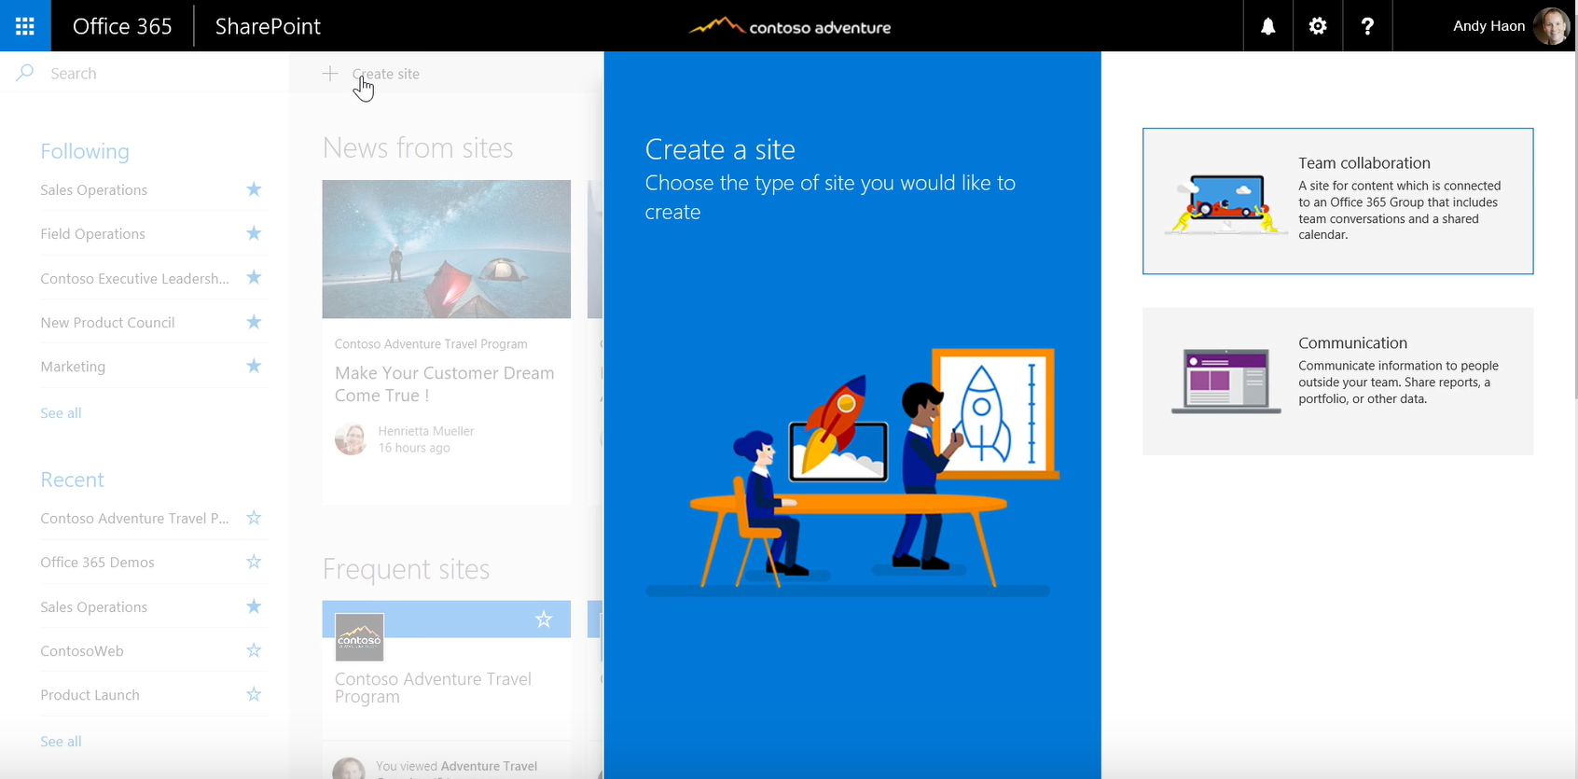This screenshot has width=1578, height=779.
Task: Click See all under Following
Action: [x=61, y=412]
